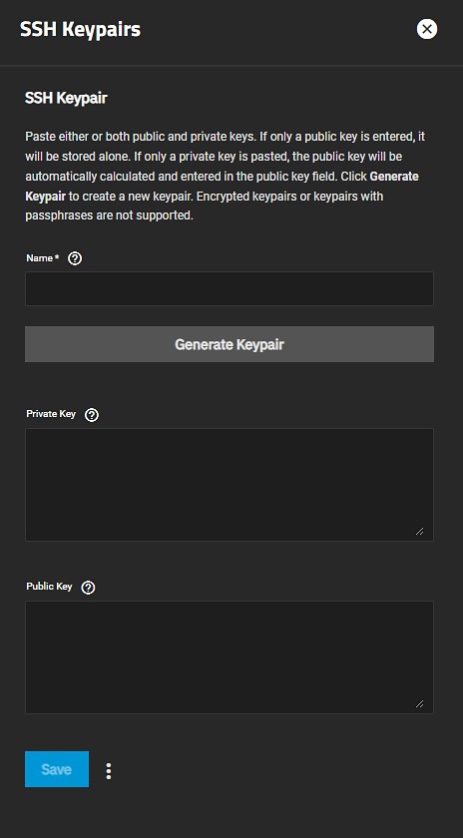Viewport: 463px width, 838px height.
Task: Click the keypair instructions paragraph
Action: [x=226, y=177]
